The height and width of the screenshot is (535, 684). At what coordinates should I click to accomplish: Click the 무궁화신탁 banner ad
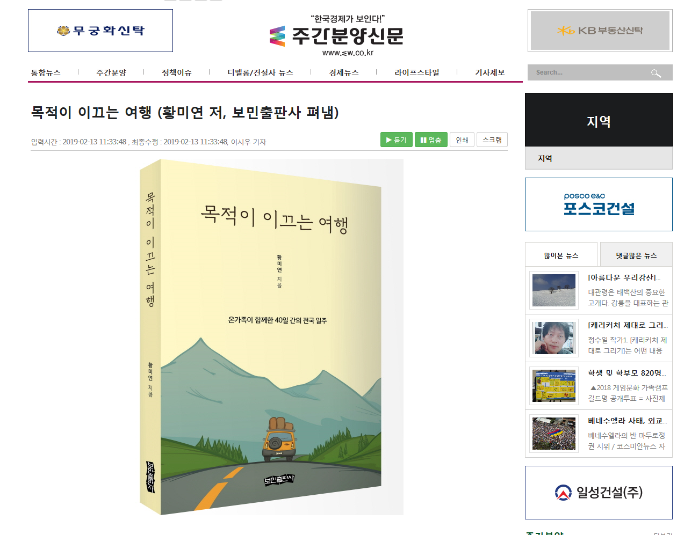coord(100,31)
